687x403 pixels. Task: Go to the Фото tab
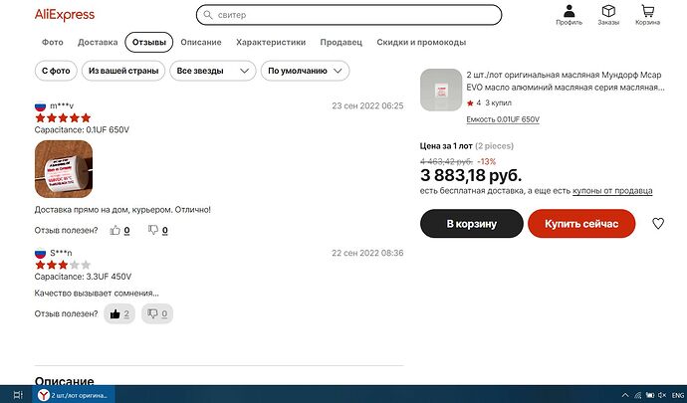coord(53,43)
